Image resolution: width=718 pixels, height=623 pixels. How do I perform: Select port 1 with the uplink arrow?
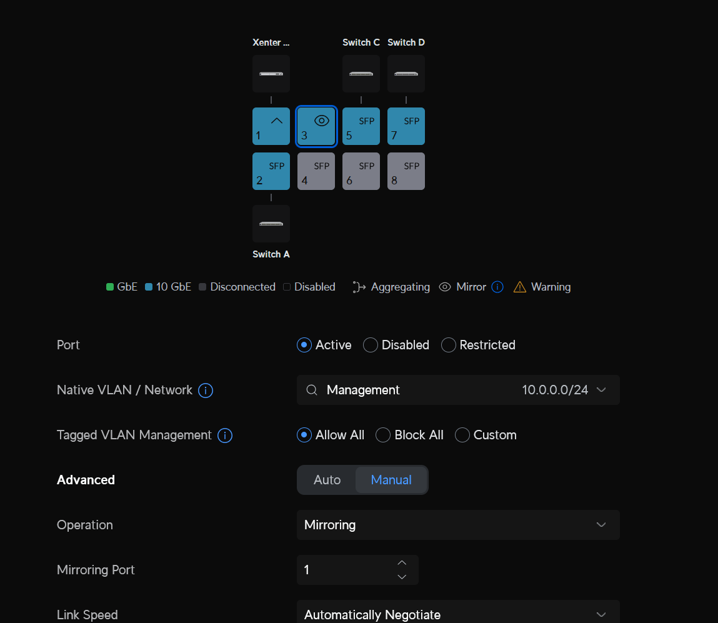coord(271,126)
